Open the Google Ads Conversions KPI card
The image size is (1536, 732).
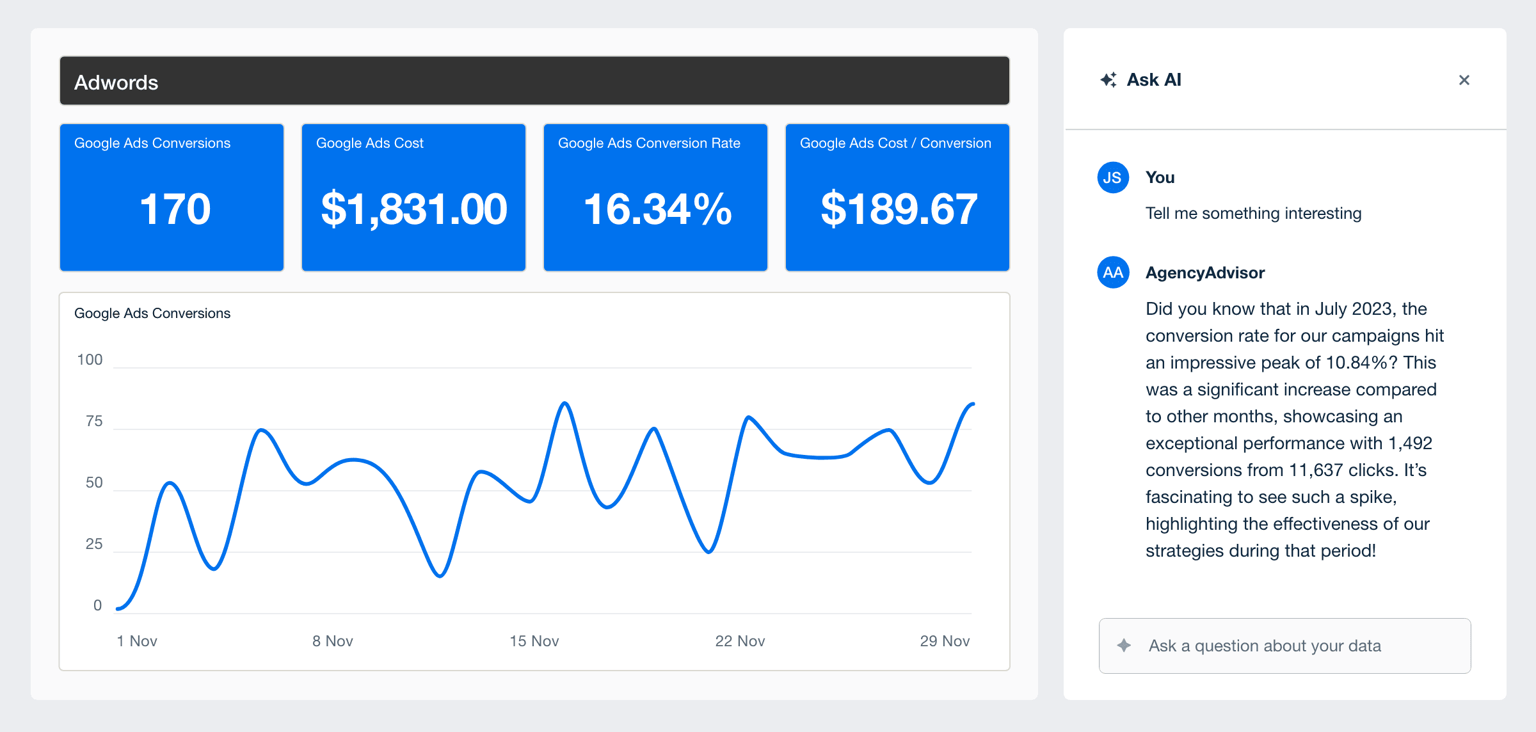[x=171, y=198]
